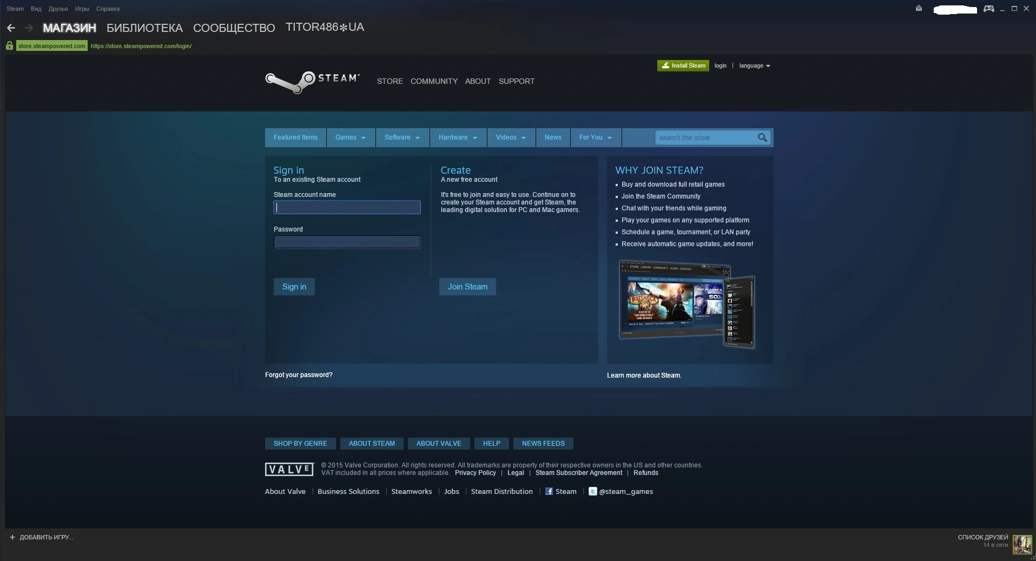Open the notifications inbox icon

919,9
